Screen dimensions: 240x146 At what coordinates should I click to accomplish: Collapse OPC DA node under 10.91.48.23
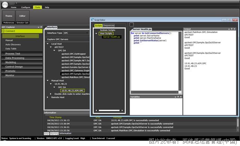[54, 87]
